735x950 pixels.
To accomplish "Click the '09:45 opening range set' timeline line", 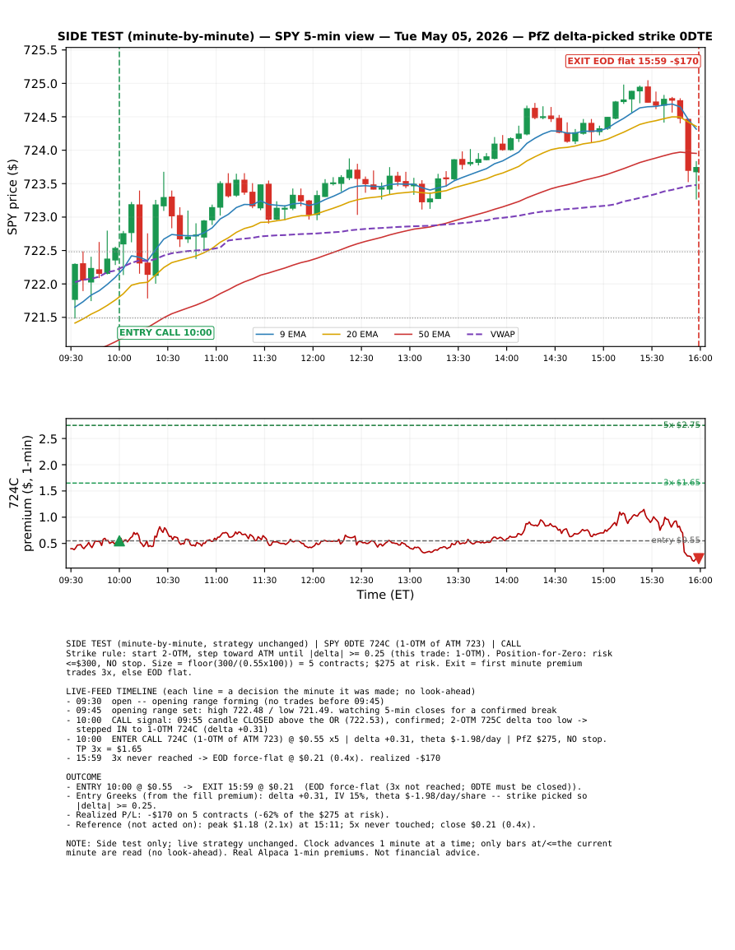I will [x=311, y=710].
